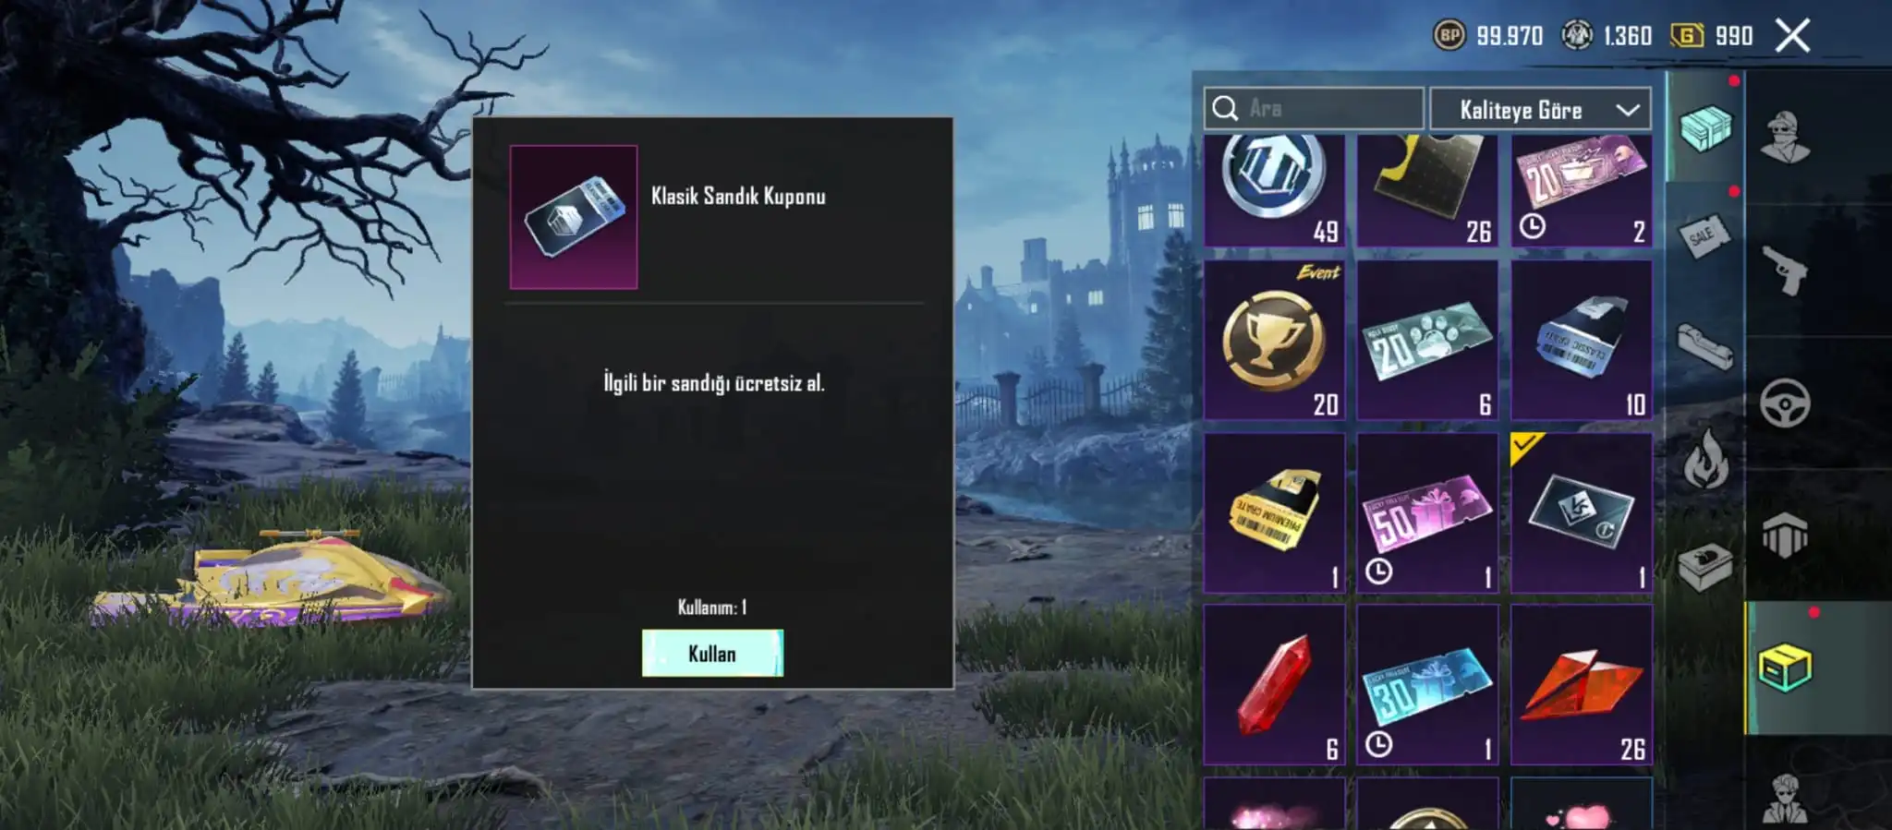Image resolution: width=1892 pixels, height=830 pixels.
Task: Select the character outfit category icon
Action: point(1785,137)
